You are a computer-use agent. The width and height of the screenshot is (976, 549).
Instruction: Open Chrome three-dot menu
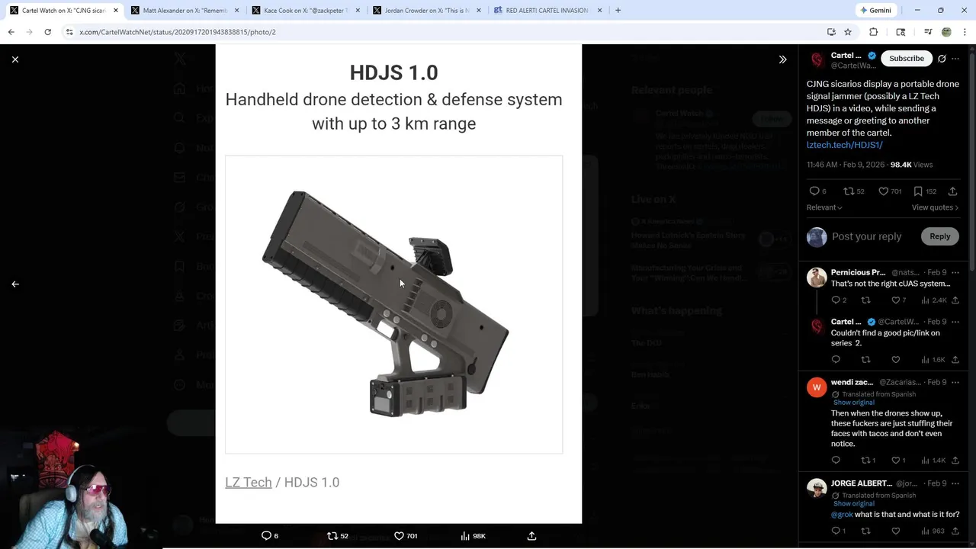coord(965,32)
